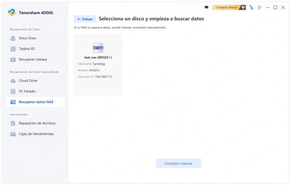Open Tarjeta SD recovery section
Viewport: 291px width, 185px height.
click(x=35, y=49)
